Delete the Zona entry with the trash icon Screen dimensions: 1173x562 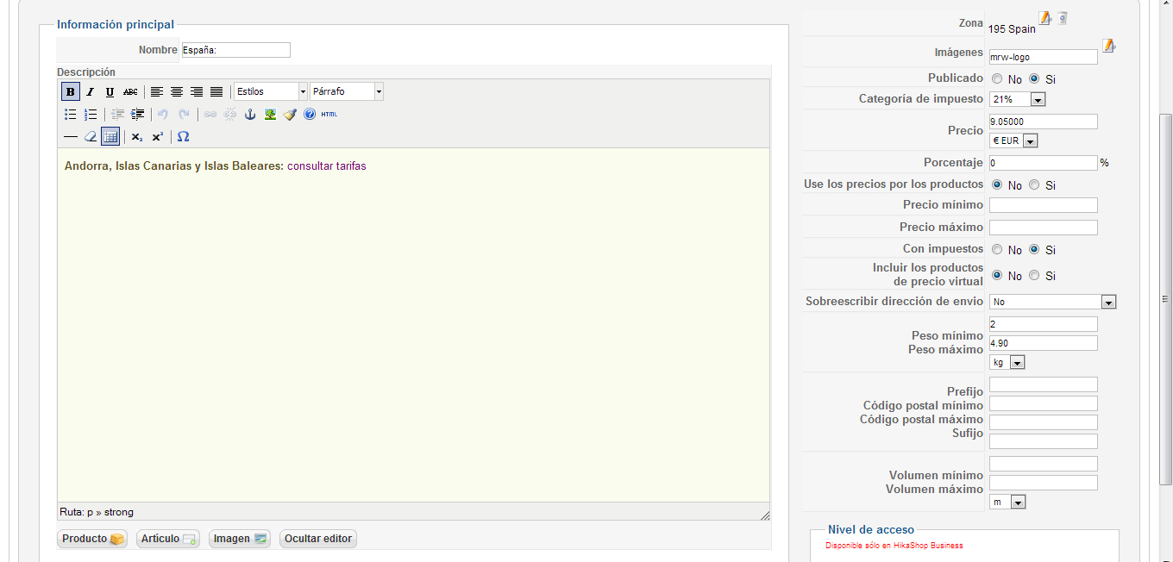(1063, 18)
